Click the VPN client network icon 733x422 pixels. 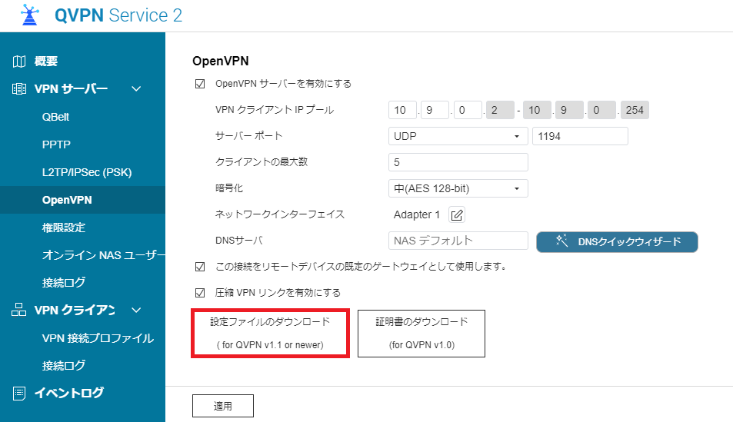point(18,310)
